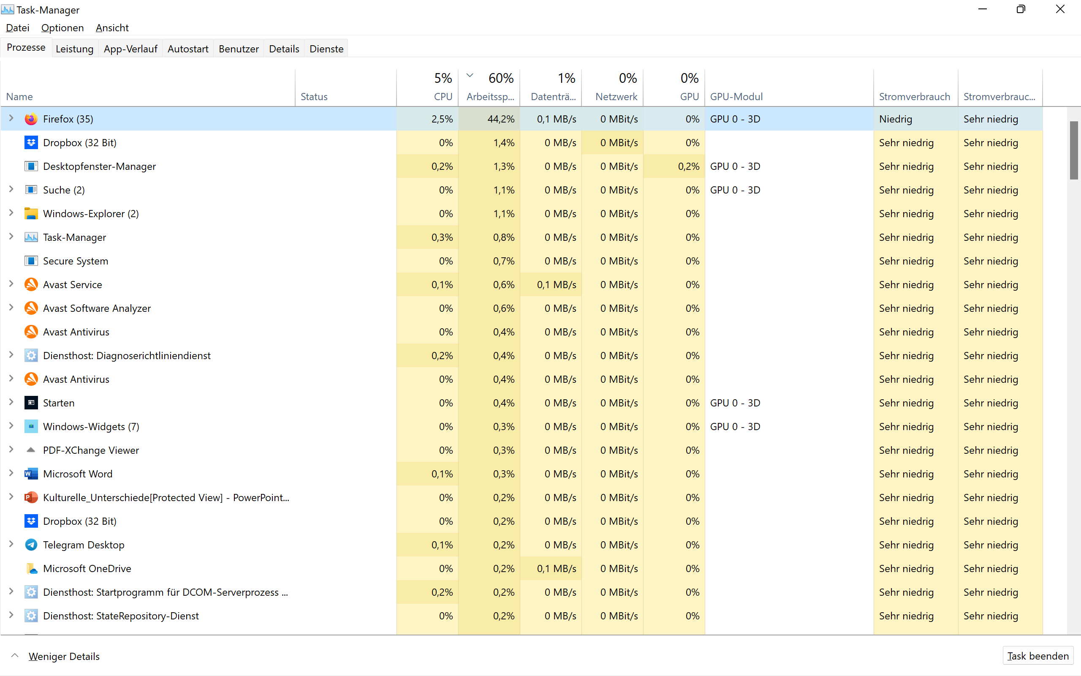Click the Task beenden button
This screenshot has height=676, width=1081.
(x=1037, y=656)
